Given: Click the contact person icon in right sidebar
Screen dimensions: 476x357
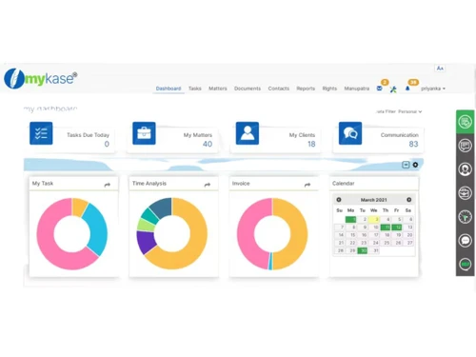Looking at the screenshot, I should [x=465, y=169].
